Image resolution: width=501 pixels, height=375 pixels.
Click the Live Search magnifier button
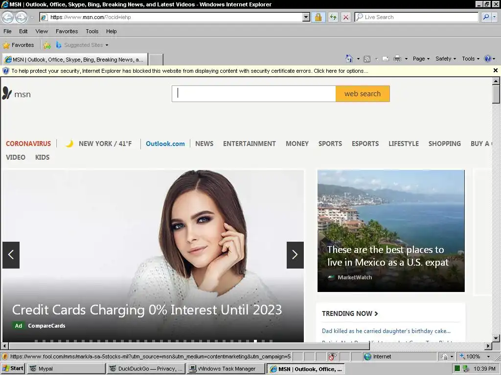tap(486, 17)
